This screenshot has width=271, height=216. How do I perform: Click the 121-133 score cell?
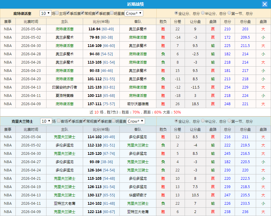[101, 87]
